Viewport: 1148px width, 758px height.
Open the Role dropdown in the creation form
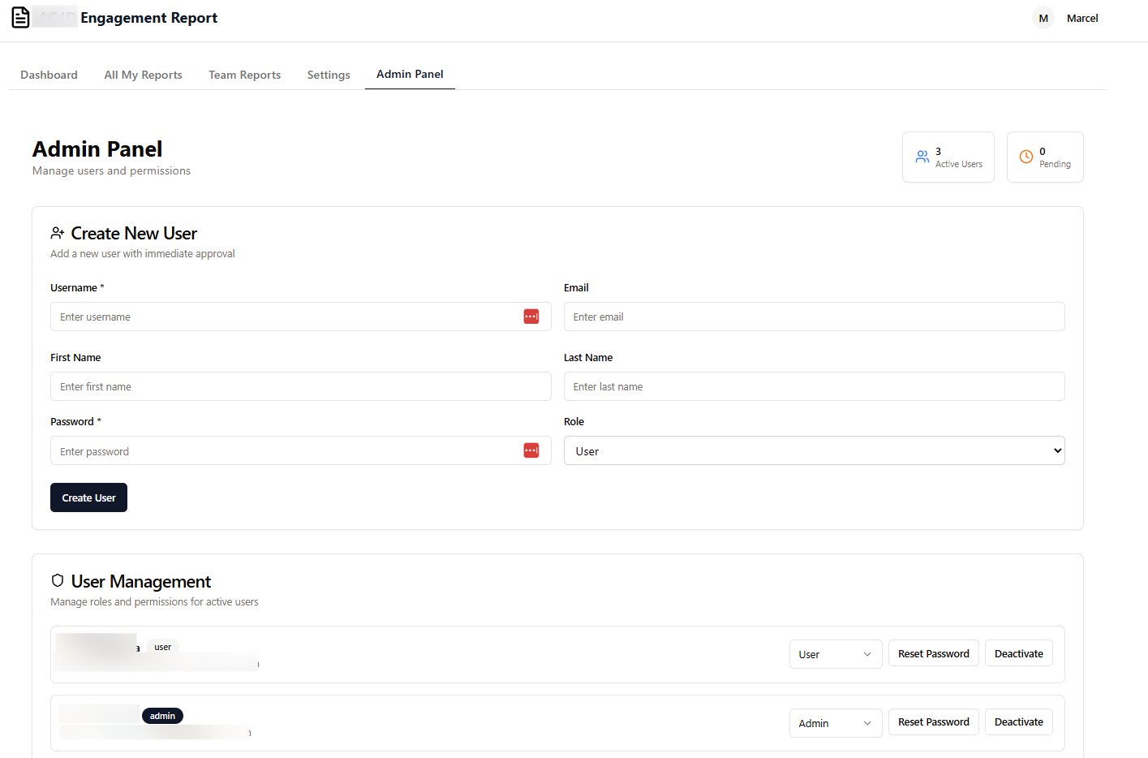[814, 450]
